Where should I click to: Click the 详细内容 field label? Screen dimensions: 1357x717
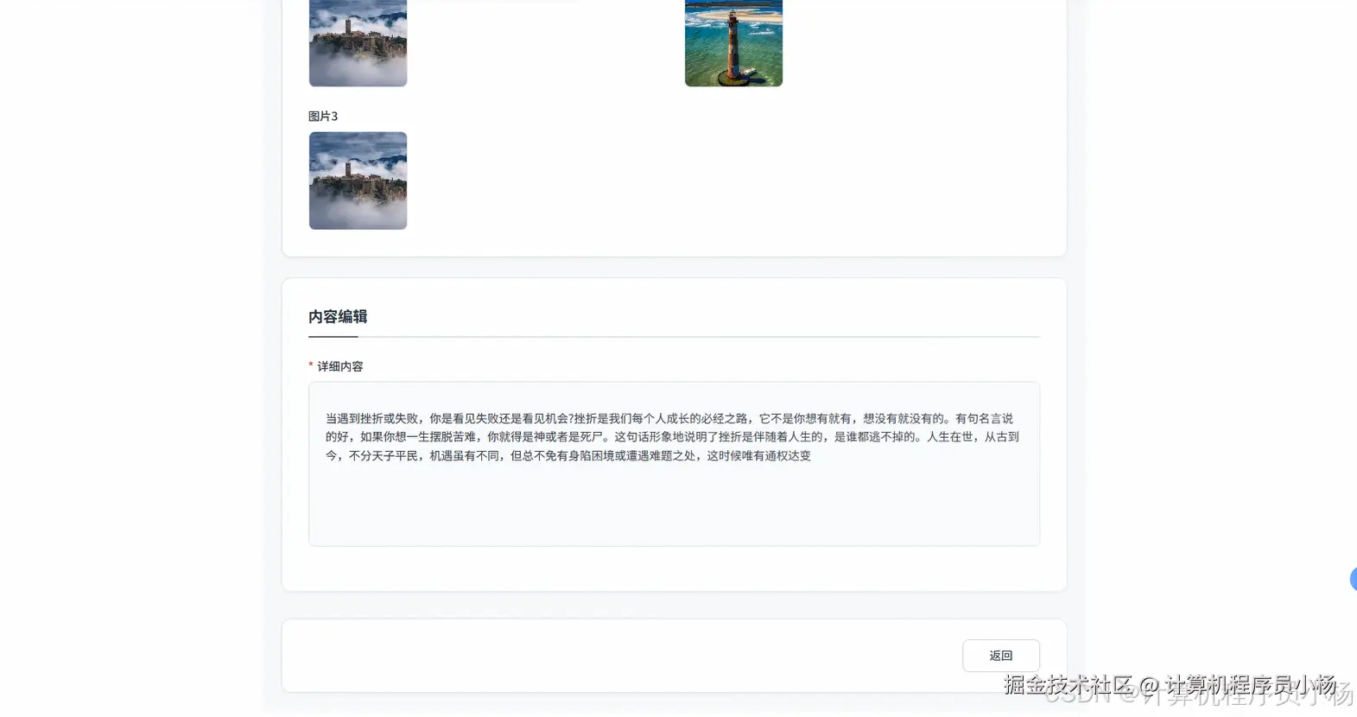(x=339, y=366)
